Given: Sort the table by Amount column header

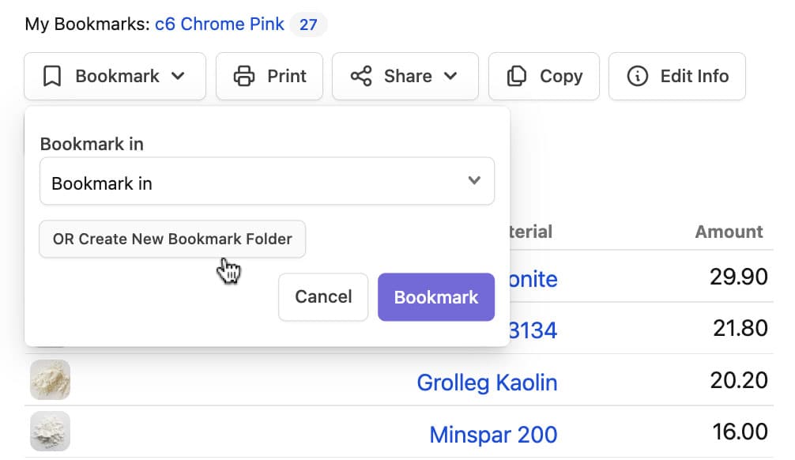Looking at the screenshot, I should [728, 232].
